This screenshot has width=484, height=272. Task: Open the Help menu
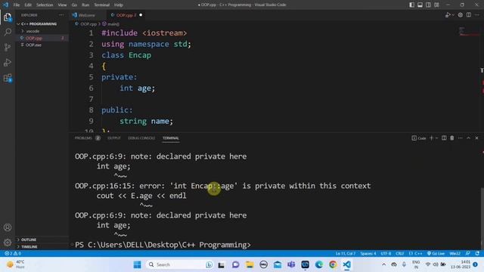[x=119, y=5]
